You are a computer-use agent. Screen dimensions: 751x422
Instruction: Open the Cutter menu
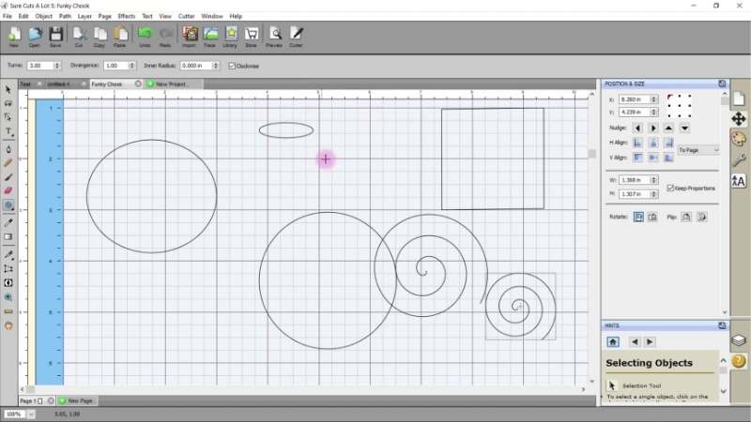click(x=186, y=16)
